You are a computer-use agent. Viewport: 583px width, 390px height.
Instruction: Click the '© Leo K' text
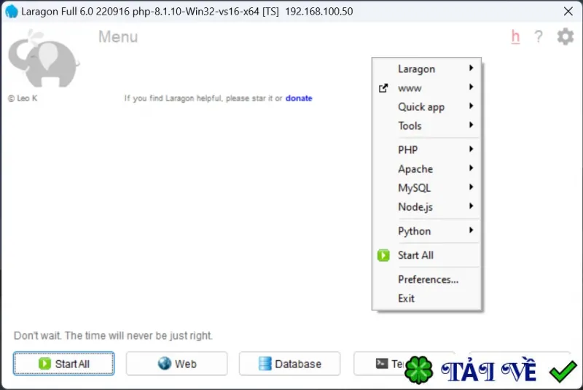[x=23, y=98]
